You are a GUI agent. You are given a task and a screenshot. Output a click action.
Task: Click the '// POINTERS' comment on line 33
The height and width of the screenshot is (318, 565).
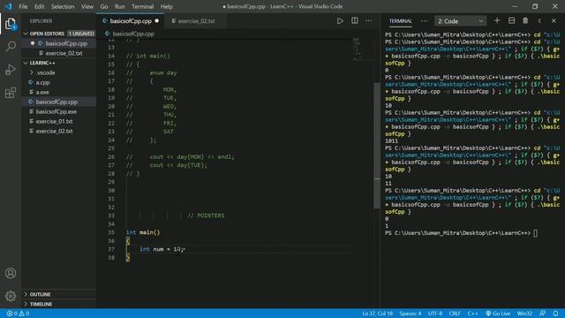(x=206, y=216)
